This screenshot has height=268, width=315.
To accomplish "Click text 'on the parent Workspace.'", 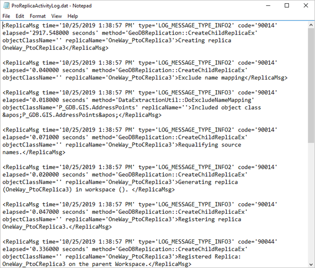I will tap(108, 264).
